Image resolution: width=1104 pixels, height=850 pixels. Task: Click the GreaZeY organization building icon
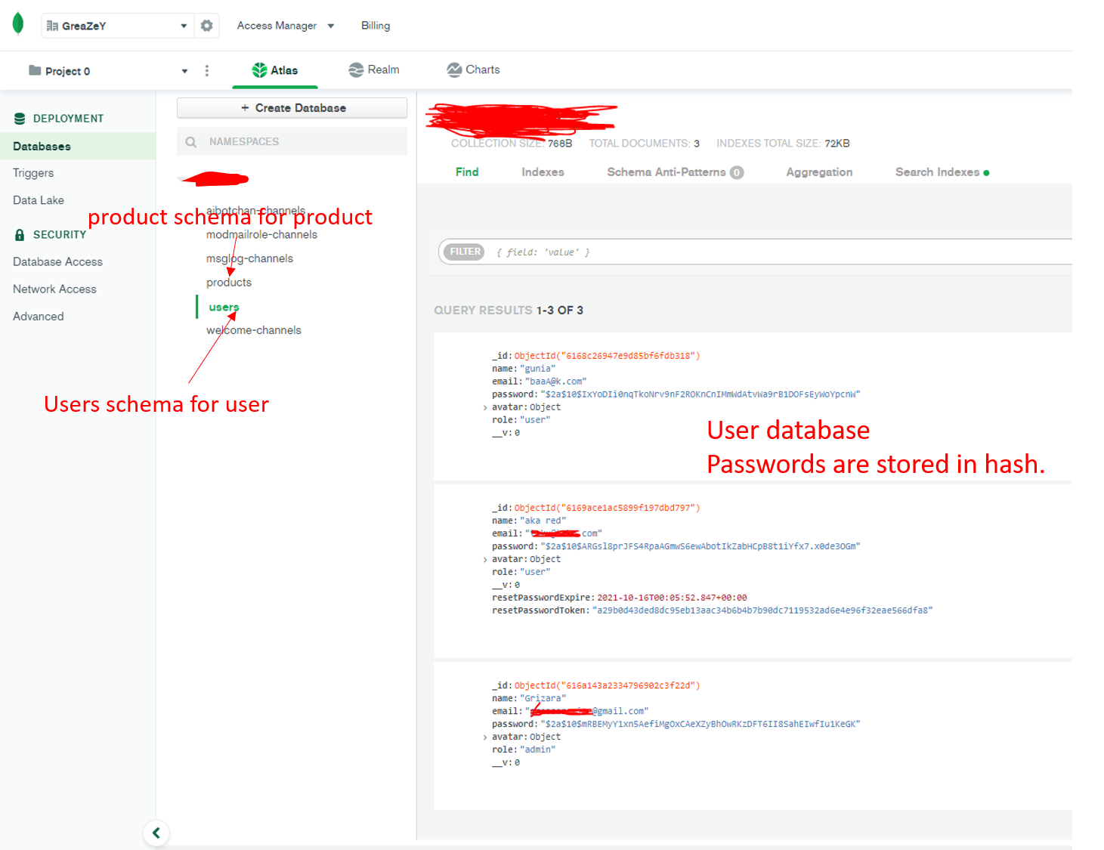click(52, 26)
